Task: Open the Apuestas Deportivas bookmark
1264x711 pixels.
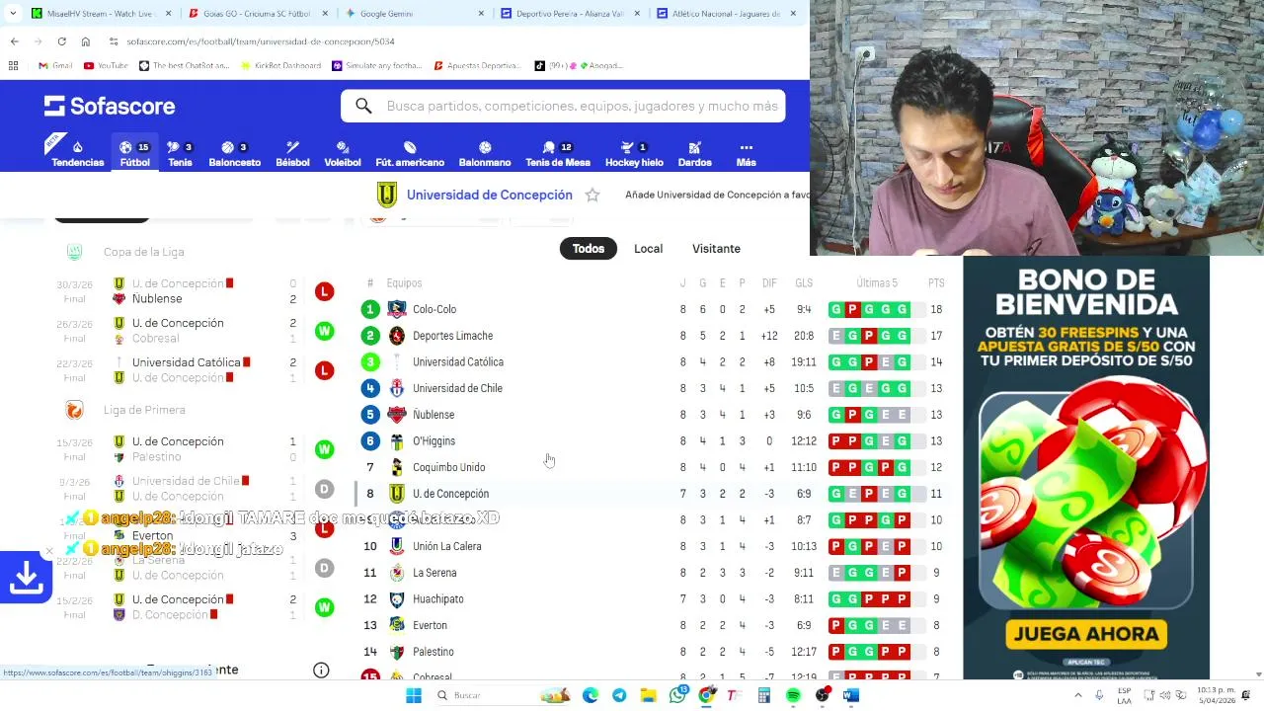Action: point(477,66)
